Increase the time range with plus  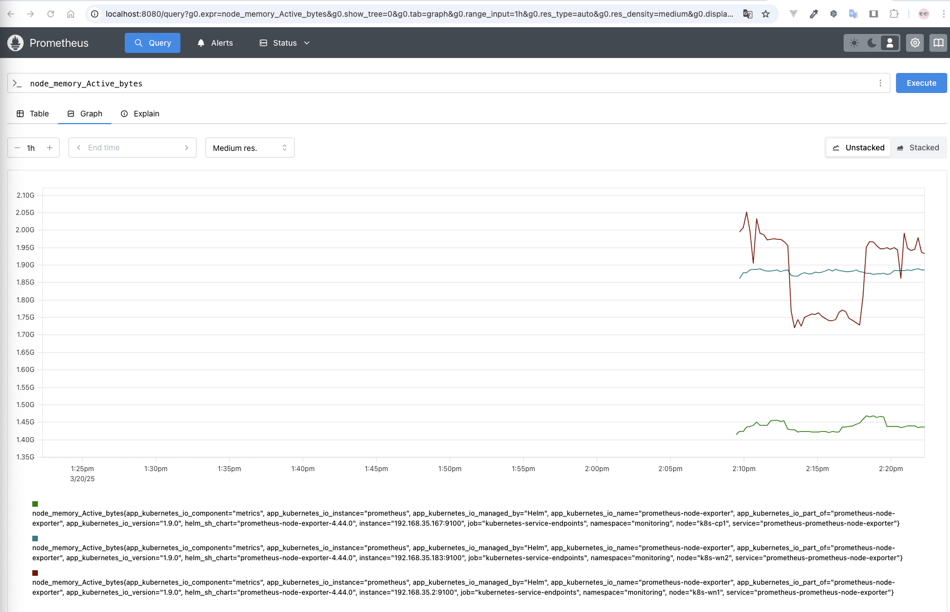(50, 148)
